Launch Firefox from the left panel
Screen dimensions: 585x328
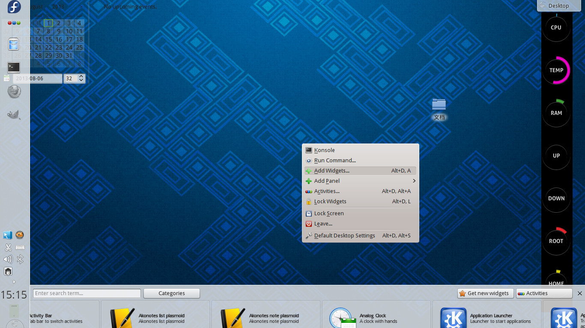tap(14, 91)
